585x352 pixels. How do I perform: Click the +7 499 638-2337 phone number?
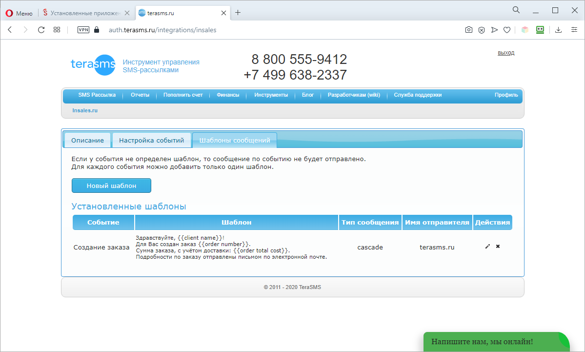tap(295, 75)
